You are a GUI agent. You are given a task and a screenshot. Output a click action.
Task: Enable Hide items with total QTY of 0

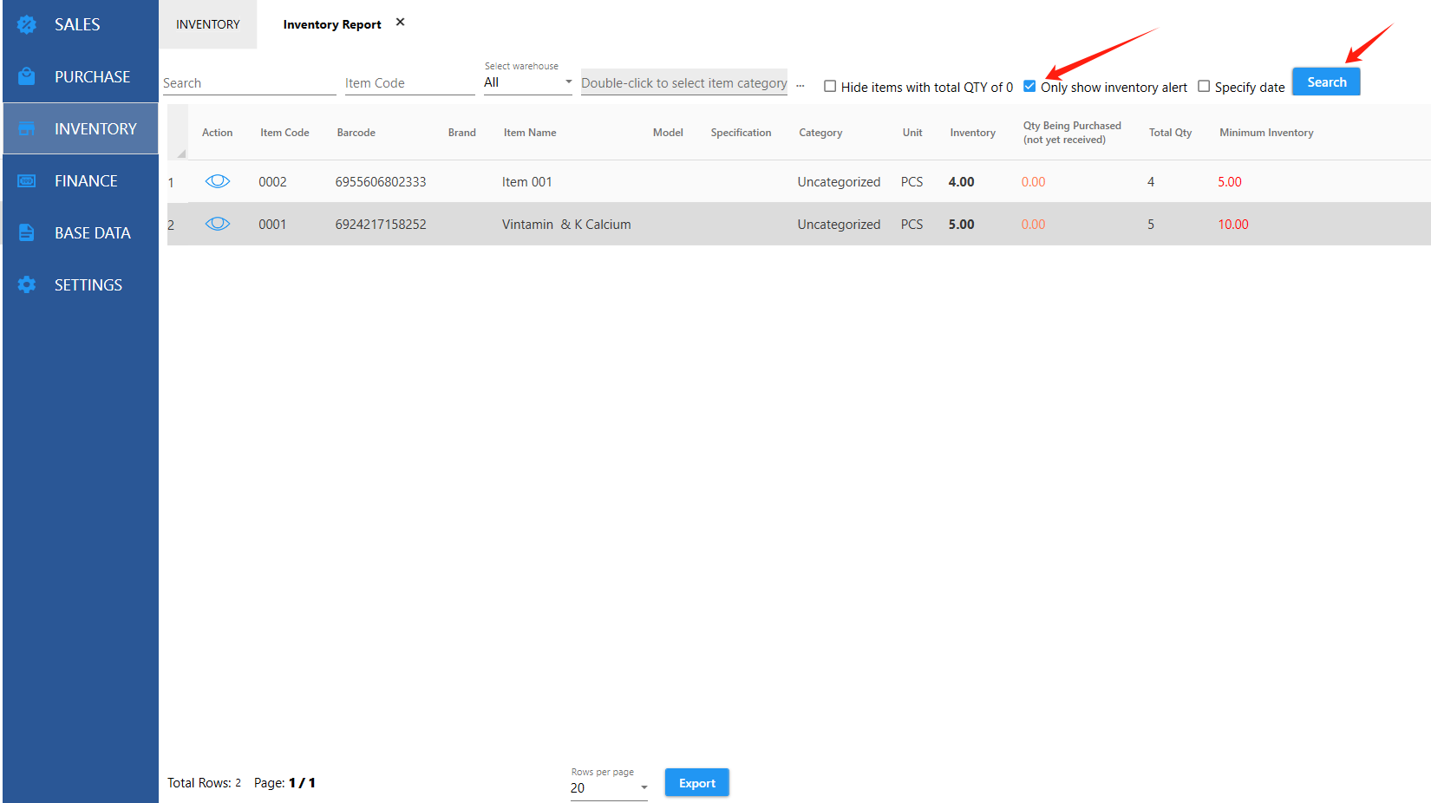pyautogui.click(x=830, y=87)
